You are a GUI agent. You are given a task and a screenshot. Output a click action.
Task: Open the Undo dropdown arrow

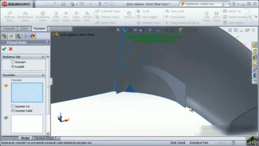(86, 4)
